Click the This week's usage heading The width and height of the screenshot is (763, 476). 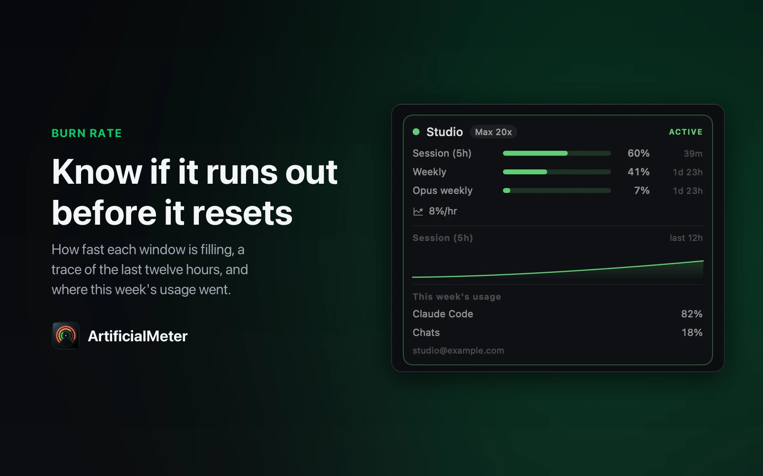[x=457, y=297]
